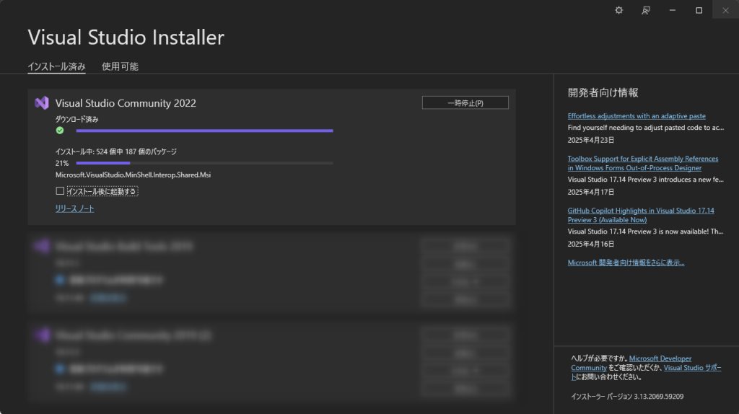Click the green download complete checkmark

[60, 131]
